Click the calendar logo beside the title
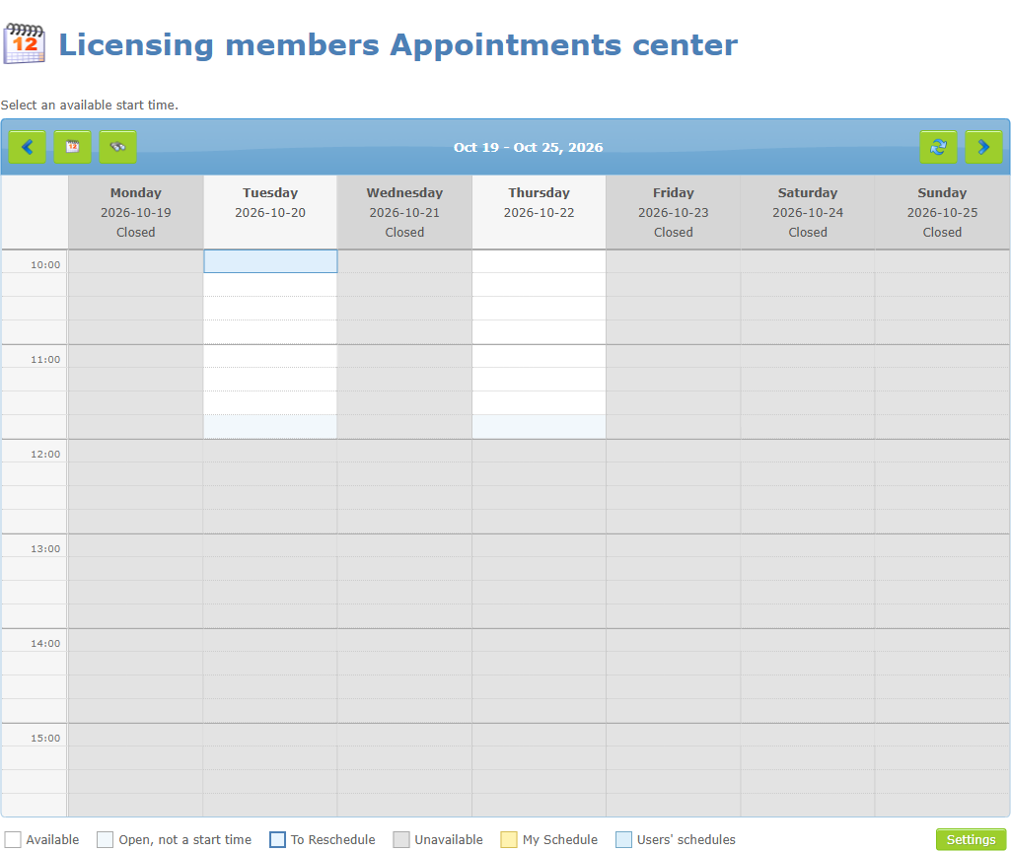Viewport: 1011px width, 852px height. point(24,43)
